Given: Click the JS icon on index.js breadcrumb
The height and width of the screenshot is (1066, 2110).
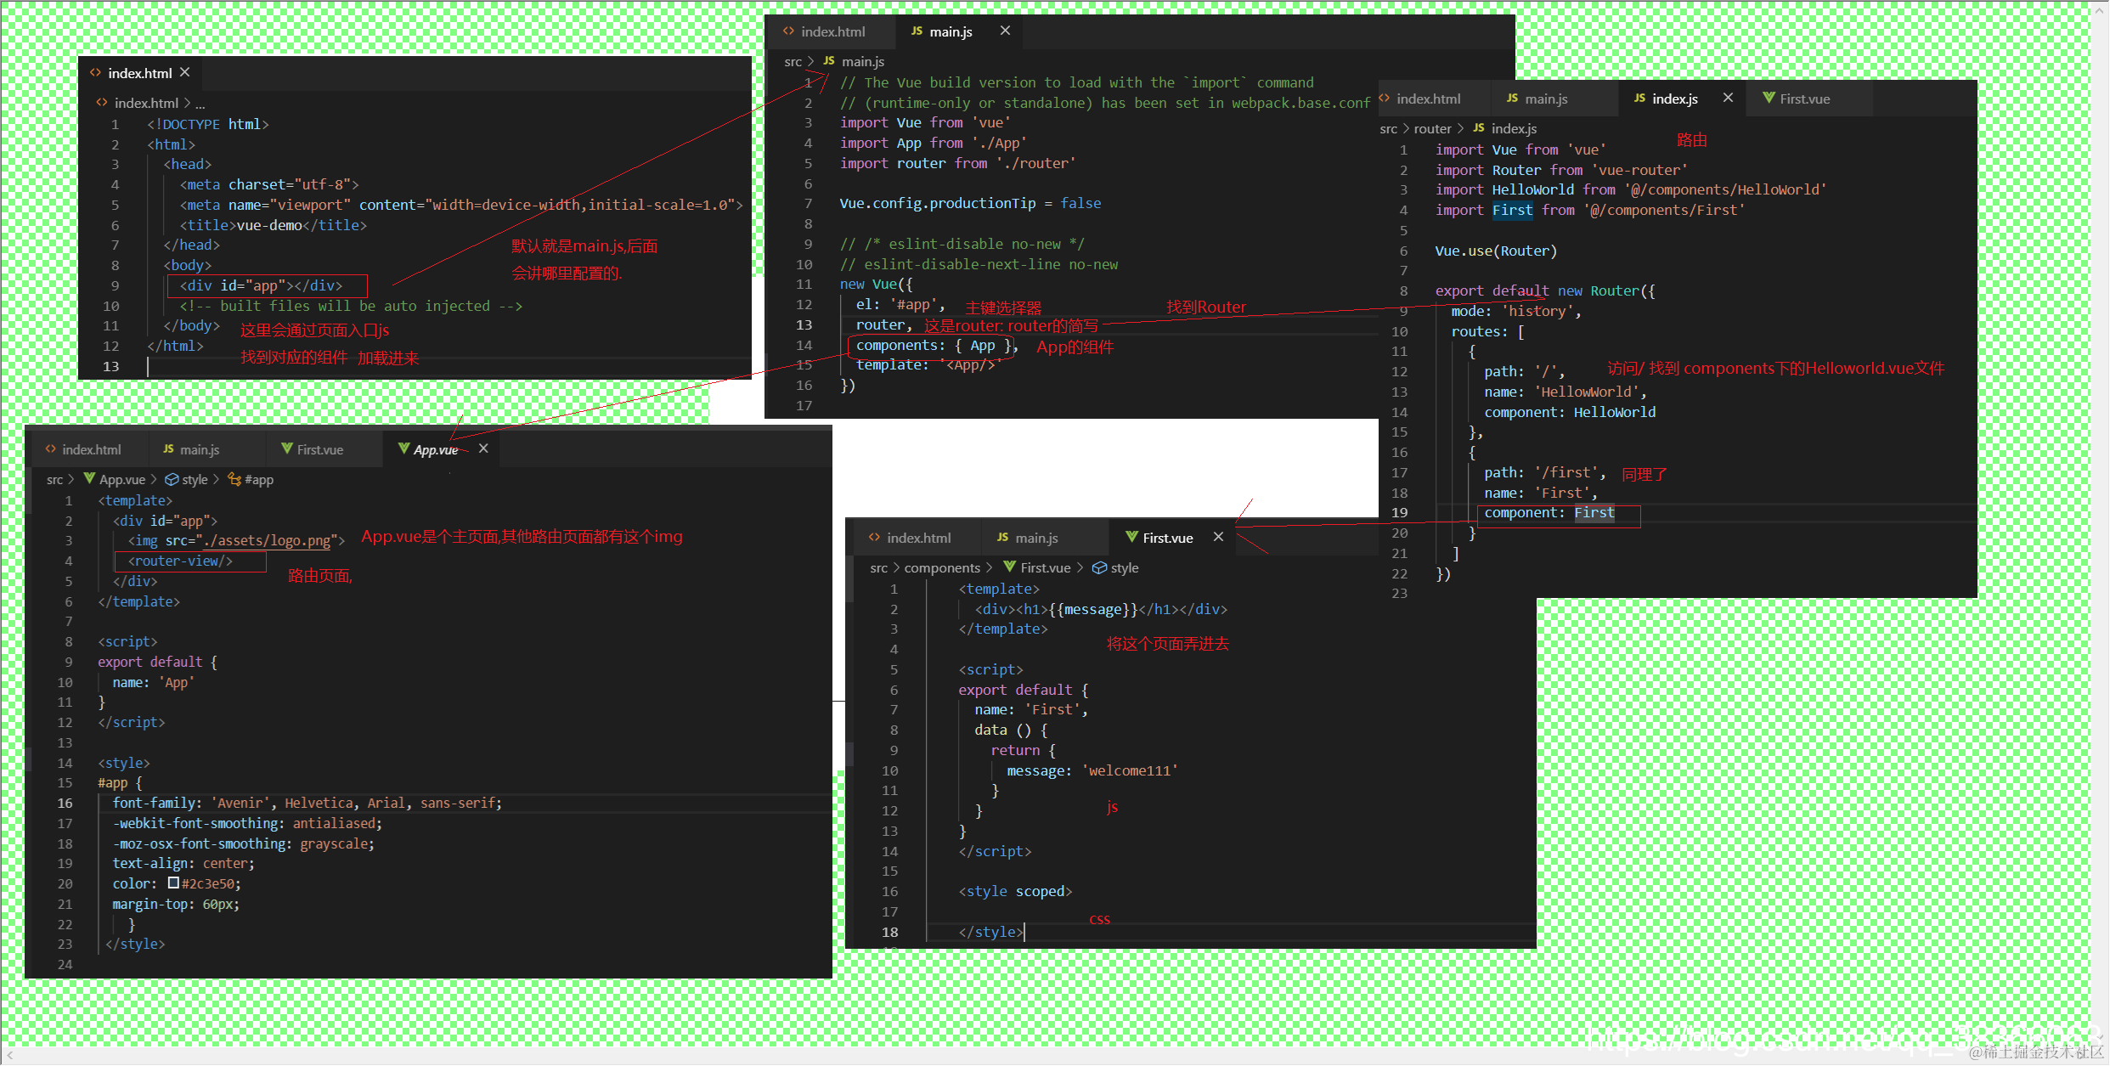Looking at the screenshot, I should [1479, 127].
